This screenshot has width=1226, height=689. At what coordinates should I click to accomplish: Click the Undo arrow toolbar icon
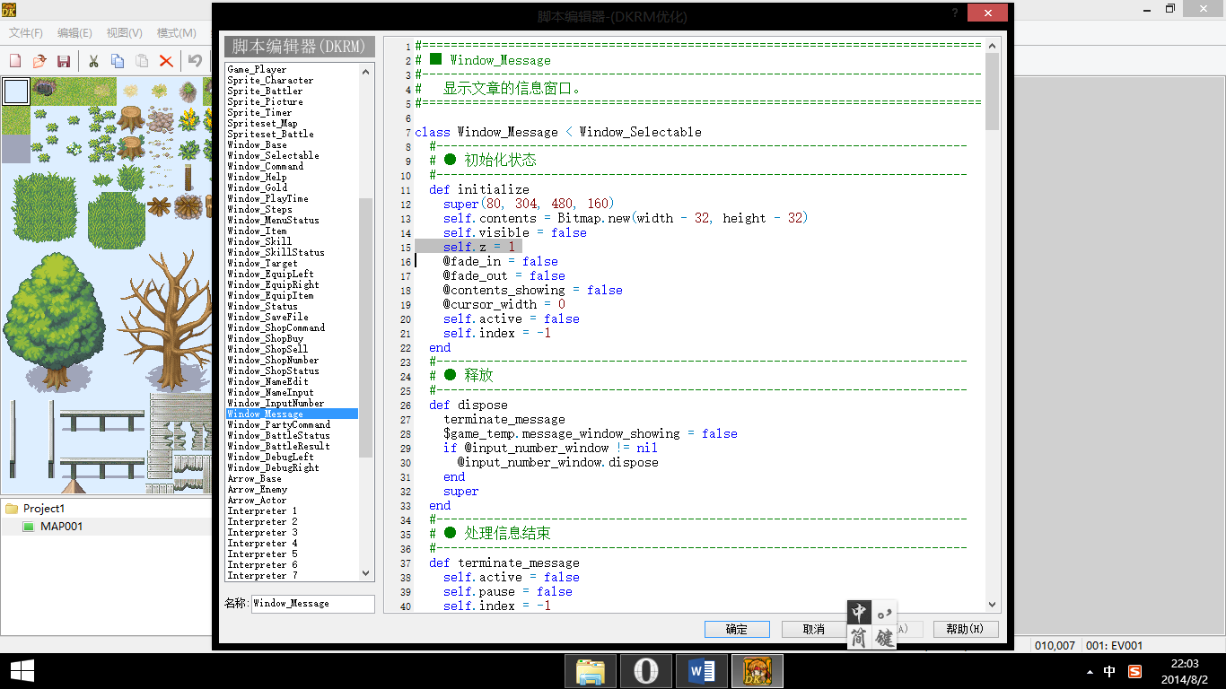point(195,61)
